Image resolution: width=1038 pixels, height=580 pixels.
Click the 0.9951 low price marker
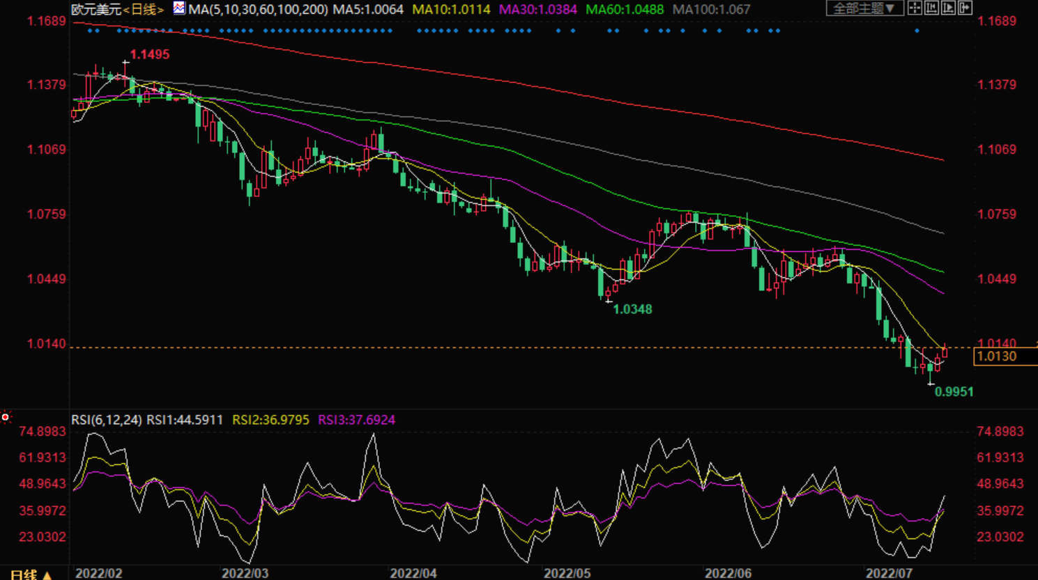click(954, 392)
